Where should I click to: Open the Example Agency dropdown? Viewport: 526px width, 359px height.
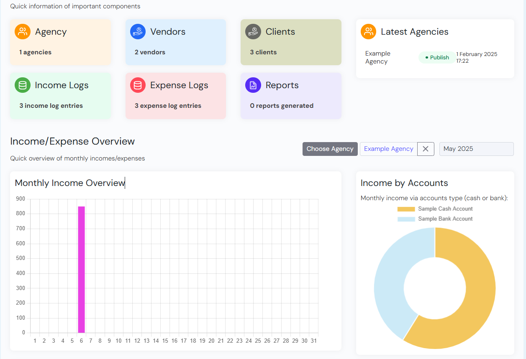point(388,149)
